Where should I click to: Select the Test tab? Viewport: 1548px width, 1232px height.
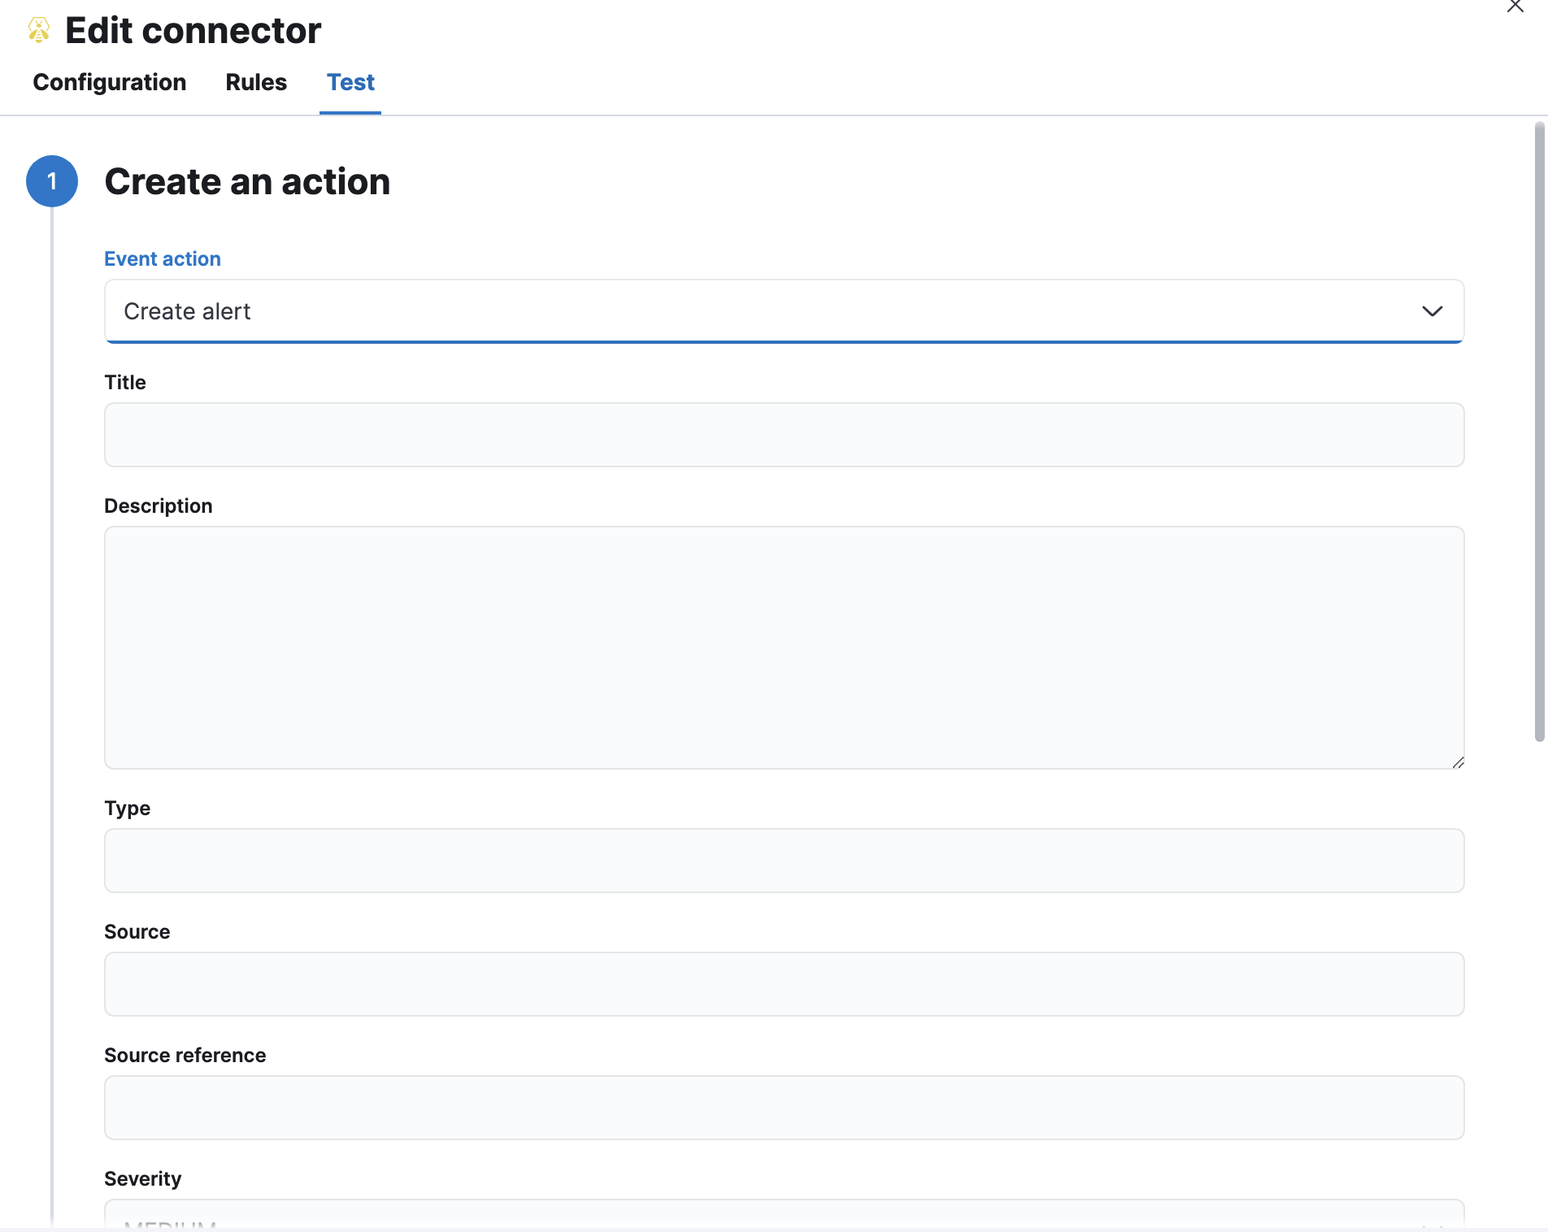click(x=350, y=82)
